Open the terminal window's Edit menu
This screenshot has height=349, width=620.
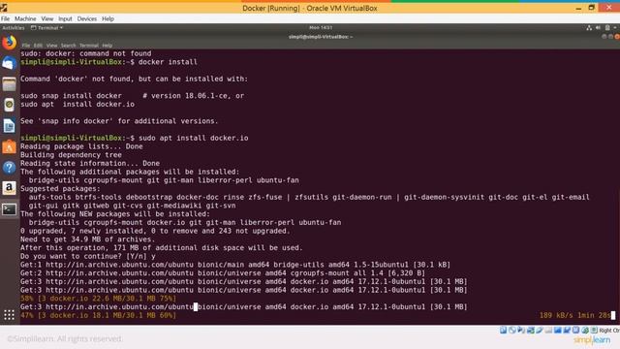pyautogui.click(x=38, y=46)
